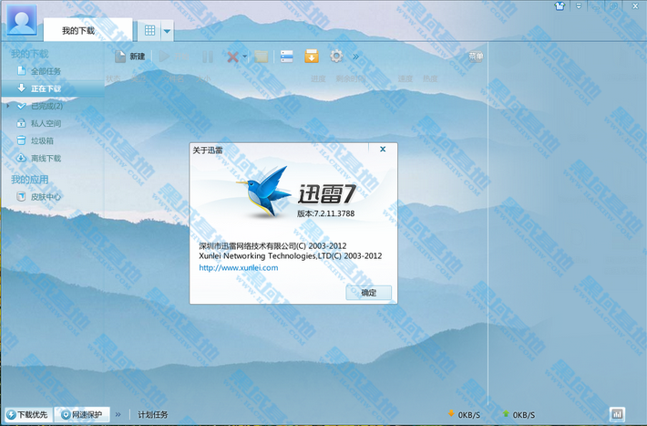Delete task using the red X icon
The image size is (647, 426).
click(x=232, y=57)
